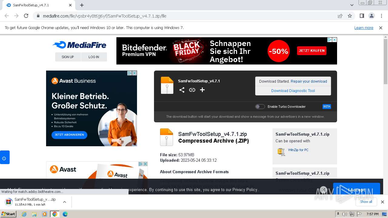Open the Windows Start button

coord(8,214)
